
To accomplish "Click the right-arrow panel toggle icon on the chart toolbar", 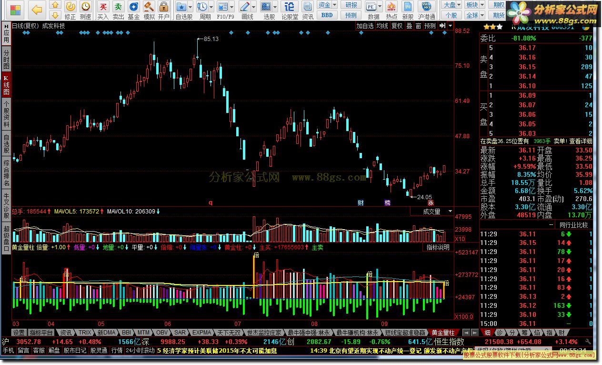I will tap(442, 26).
